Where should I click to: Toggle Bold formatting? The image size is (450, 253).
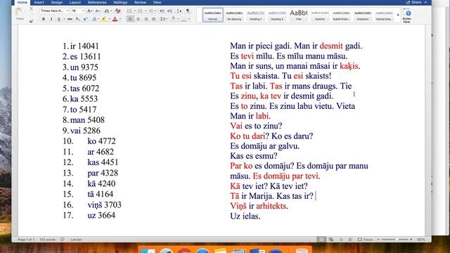44,19
